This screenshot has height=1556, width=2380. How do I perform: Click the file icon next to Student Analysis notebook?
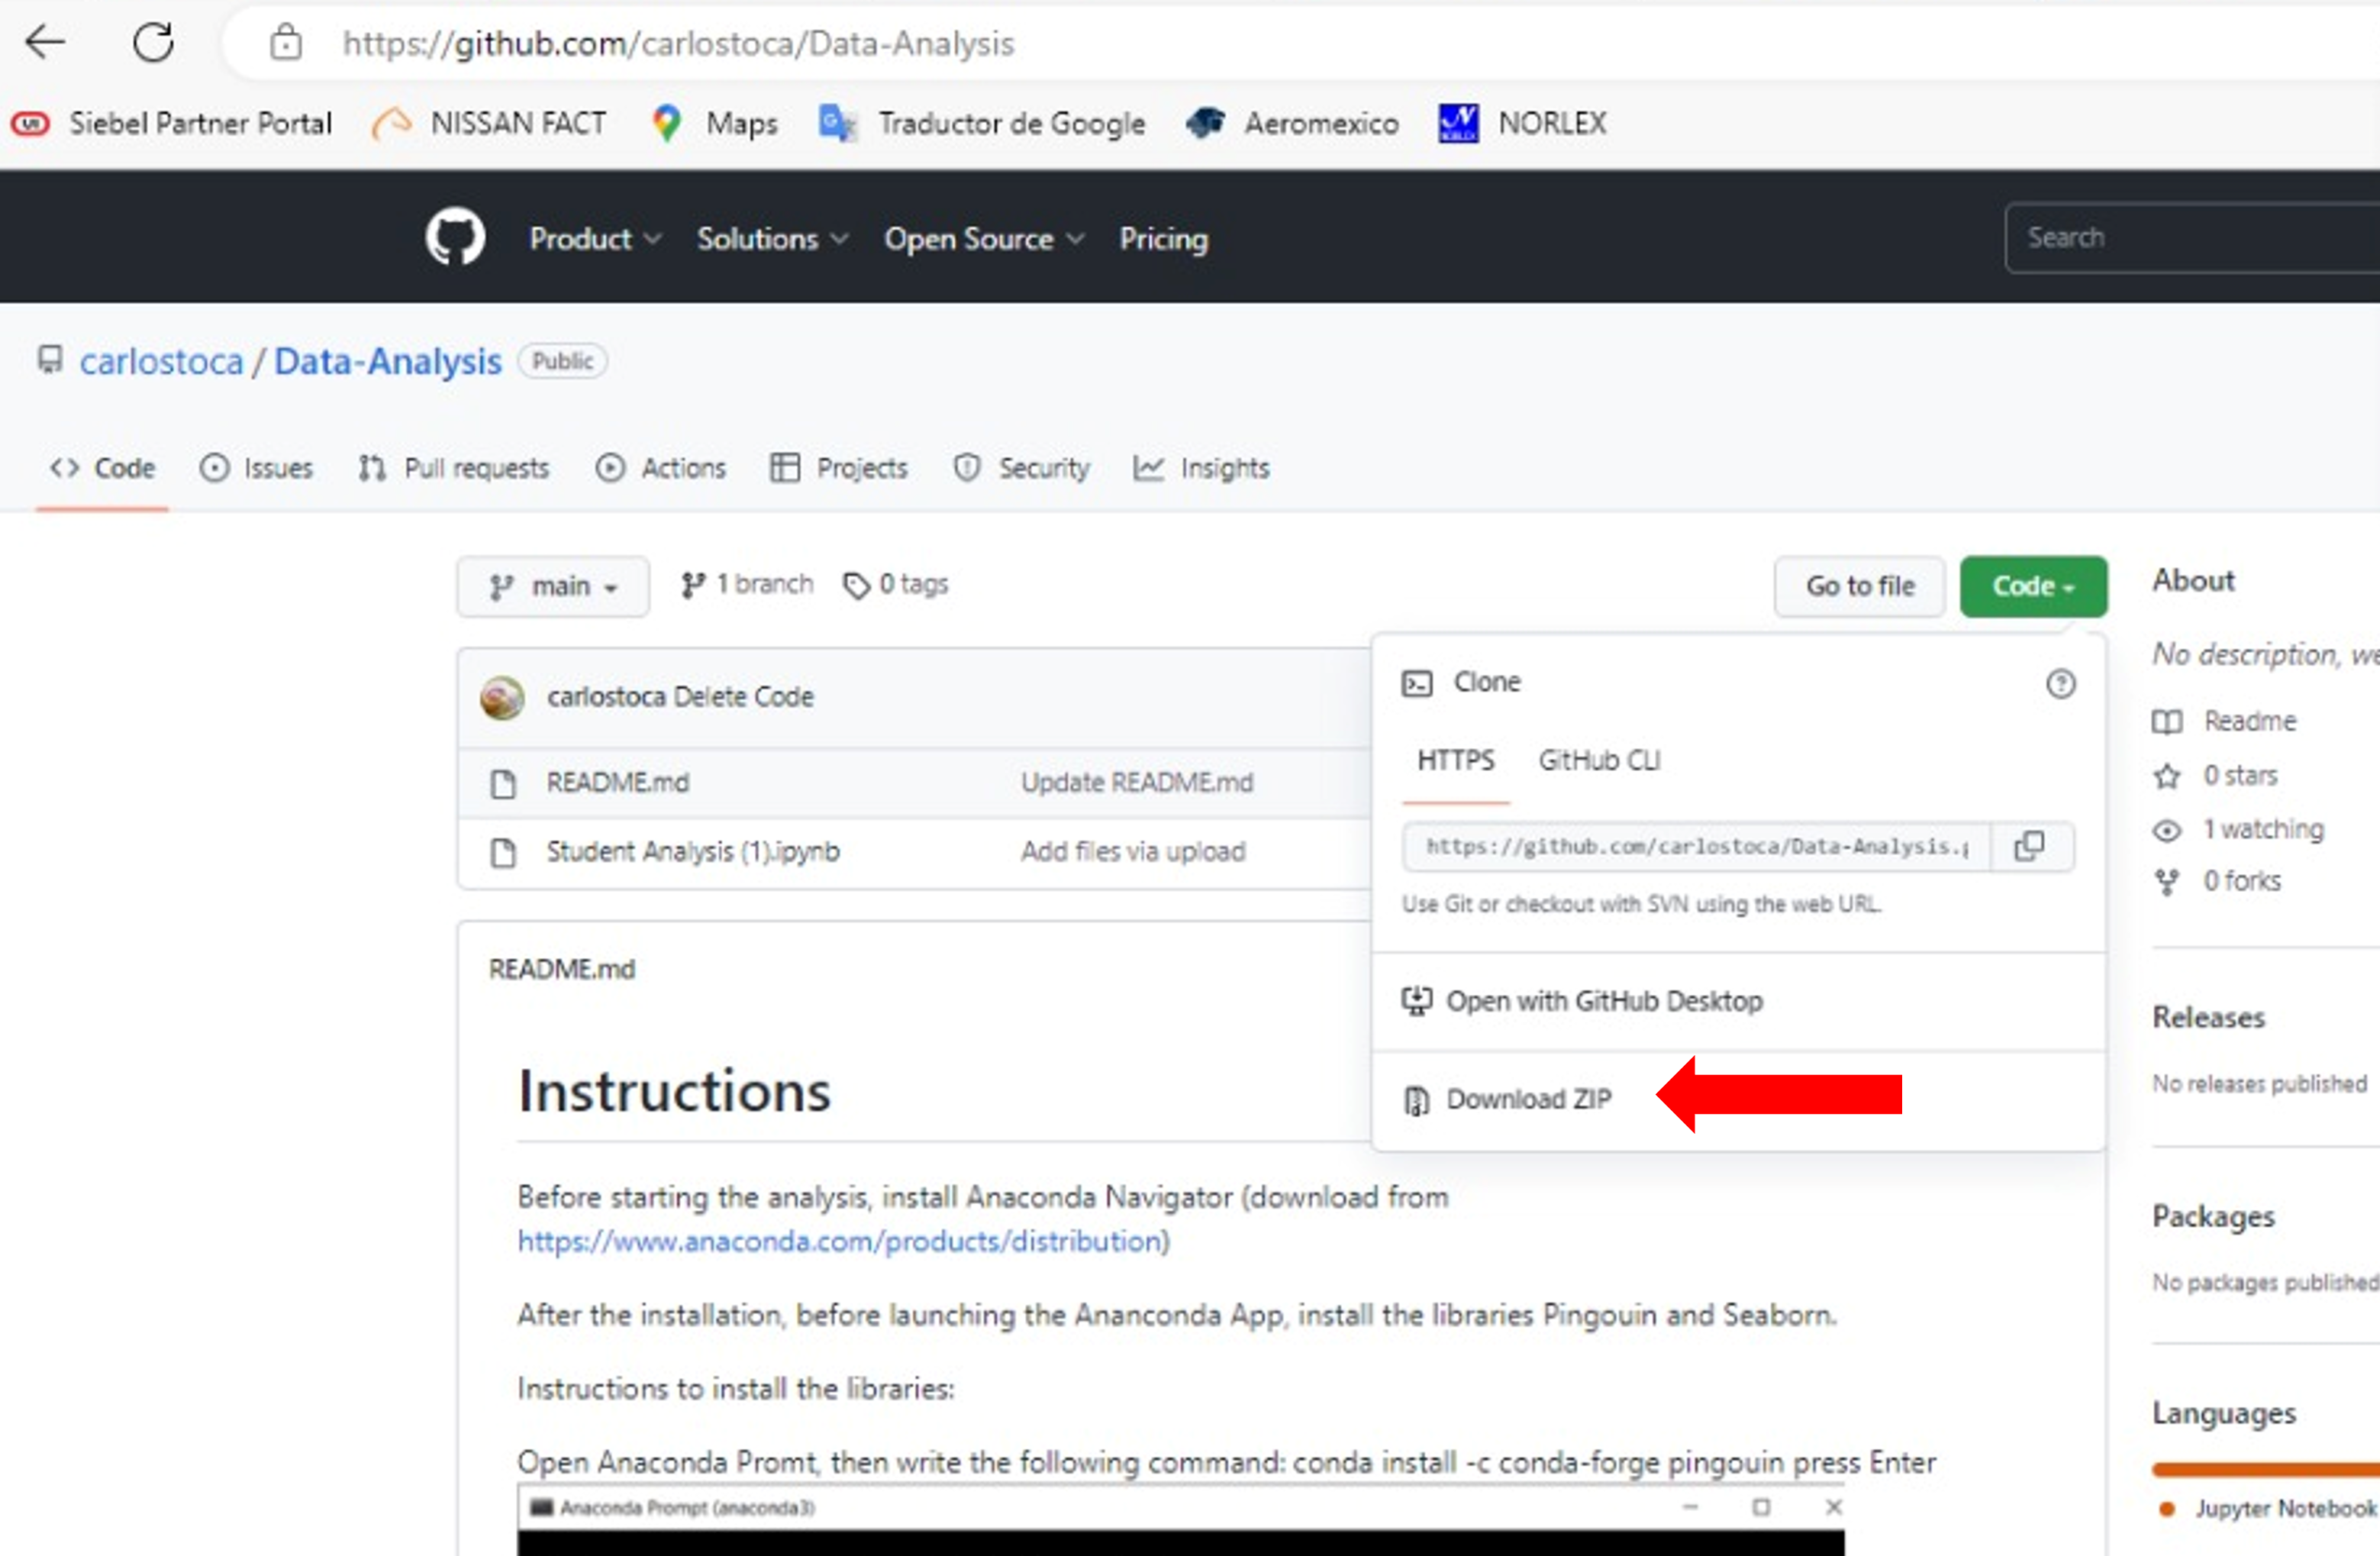(504, 852)
